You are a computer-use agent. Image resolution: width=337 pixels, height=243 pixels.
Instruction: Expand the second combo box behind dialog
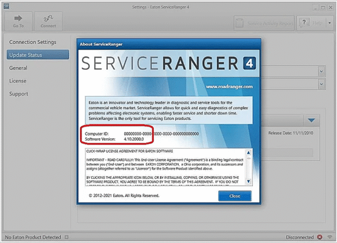321,84
